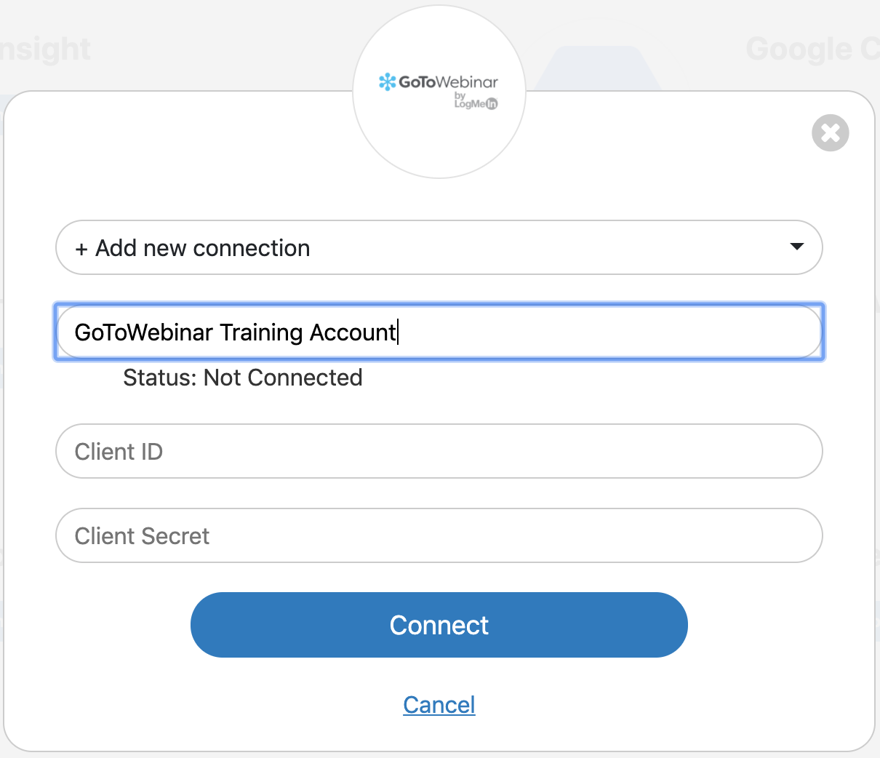Click the 'by' text above LogMeIn
The height and width of the screenshot is (758, 880).
[x=460, y=95]
